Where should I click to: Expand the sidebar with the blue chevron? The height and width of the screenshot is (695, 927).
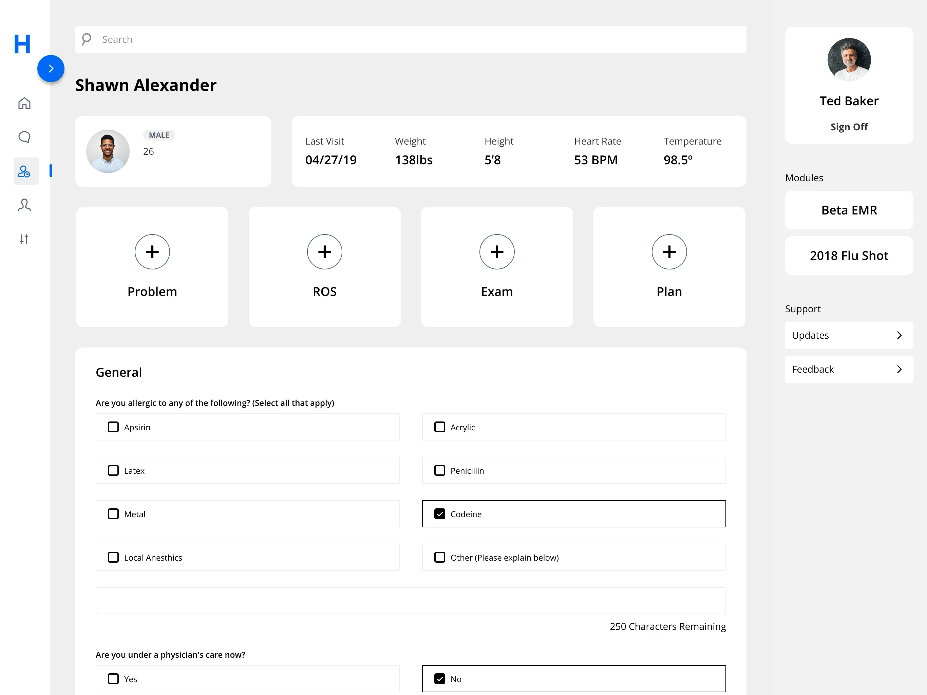pos(51,68)
